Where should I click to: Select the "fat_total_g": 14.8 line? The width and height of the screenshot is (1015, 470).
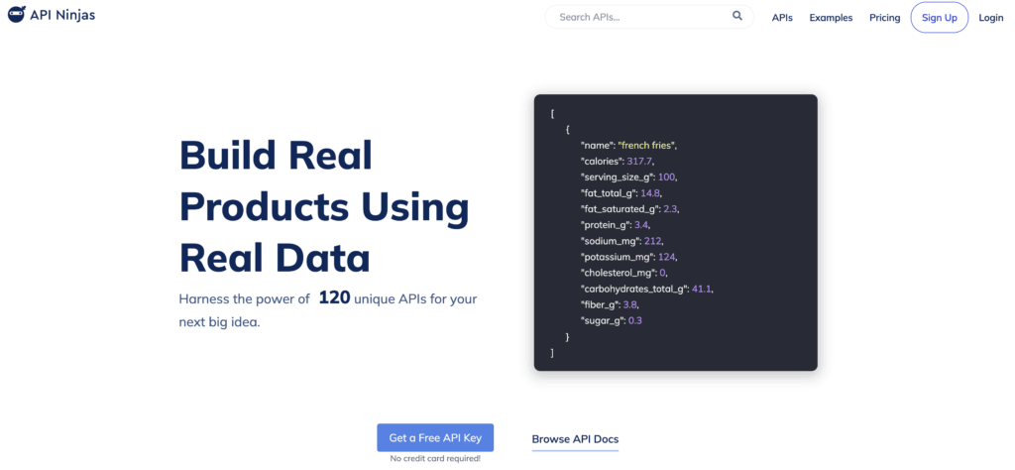click(621, 193)
